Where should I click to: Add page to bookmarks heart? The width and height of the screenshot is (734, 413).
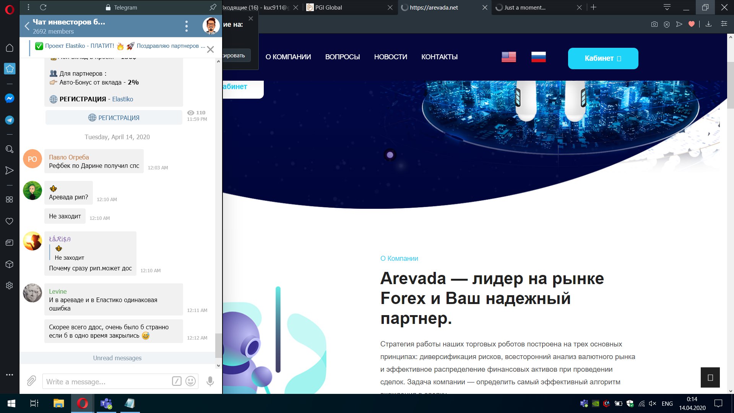(x=691, y=24)
